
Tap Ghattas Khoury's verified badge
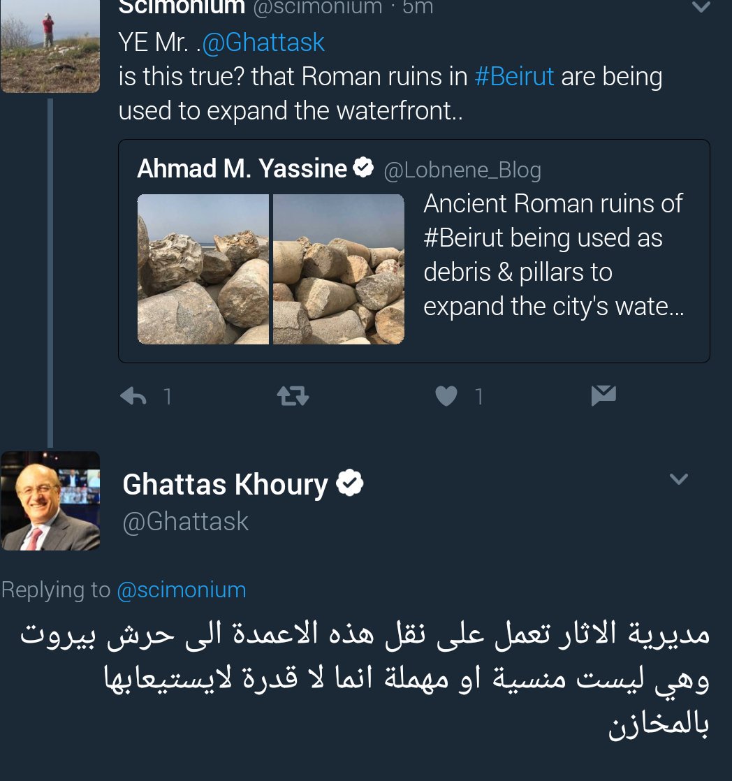350,483
